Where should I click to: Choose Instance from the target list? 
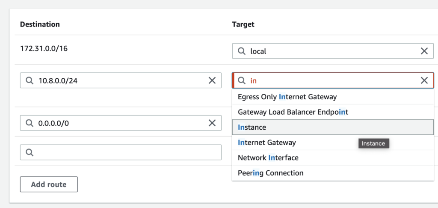point(333,127)
